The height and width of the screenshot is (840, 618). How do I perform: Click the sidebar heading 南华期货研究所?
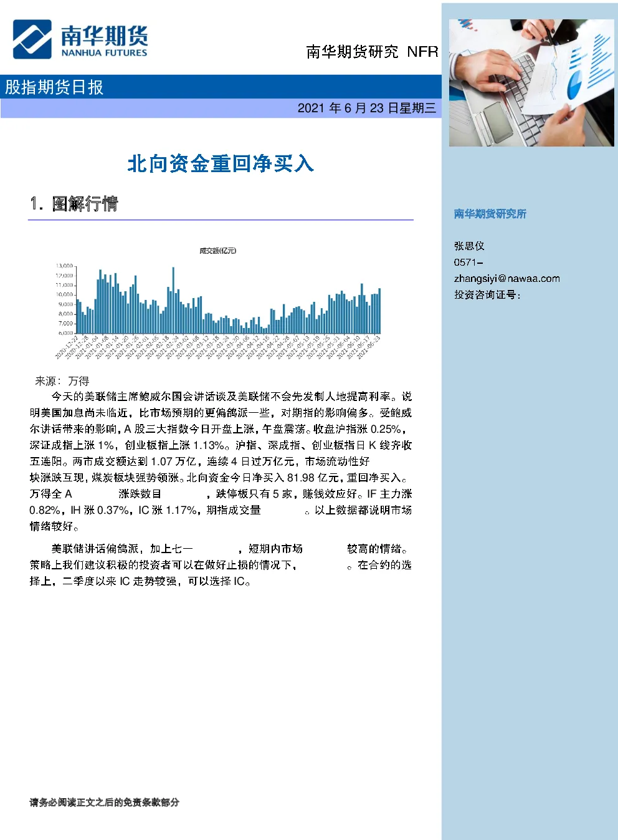tap(490, 214)
